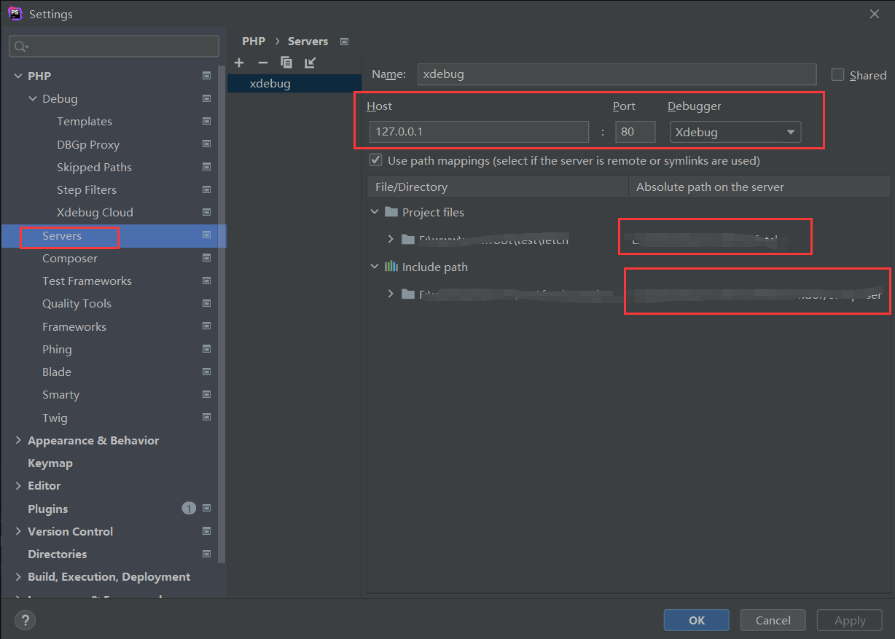Click the Plugins update count badge
Screen dimensions: 895x639
pyautogui.click(x=189, y=509)
